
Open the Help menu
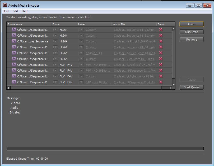(x=25, y=11)
